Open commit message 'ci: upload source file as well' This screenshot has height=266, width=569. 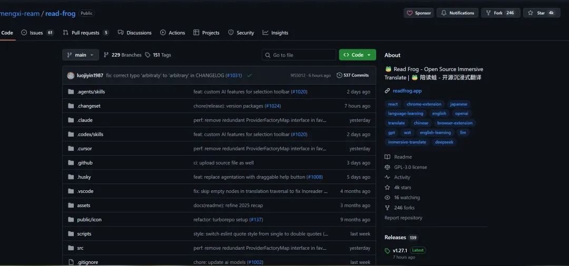223,163
